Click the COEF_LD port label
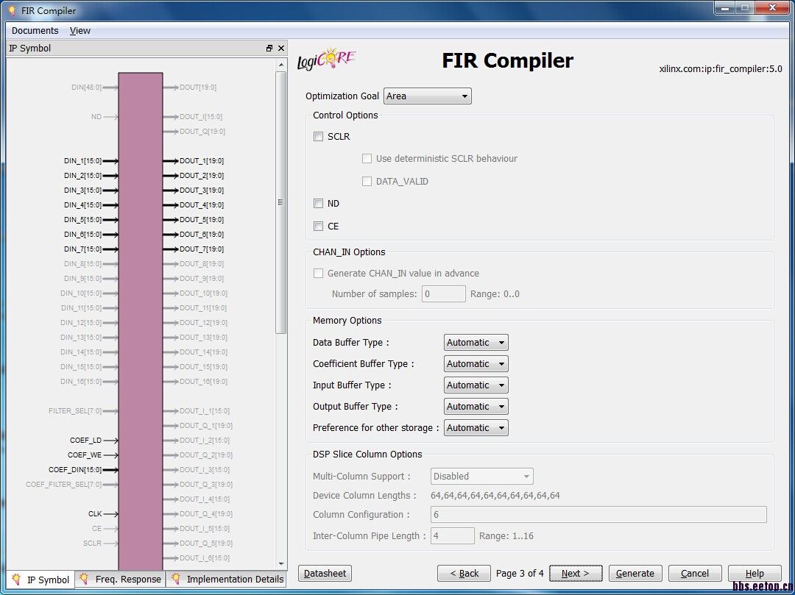This screenshot has width=795, height=595. [85, 441]
